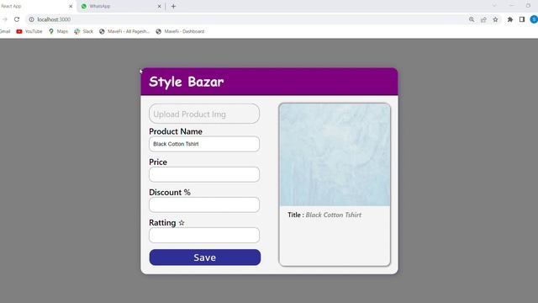Focus the Upload Product Img field
This screenshot has height=303, width=538.
coord(204,114)
